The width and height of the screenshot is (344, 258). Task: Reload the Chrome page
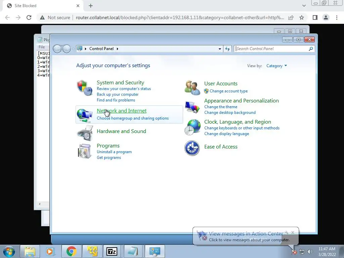click(29, 17)
